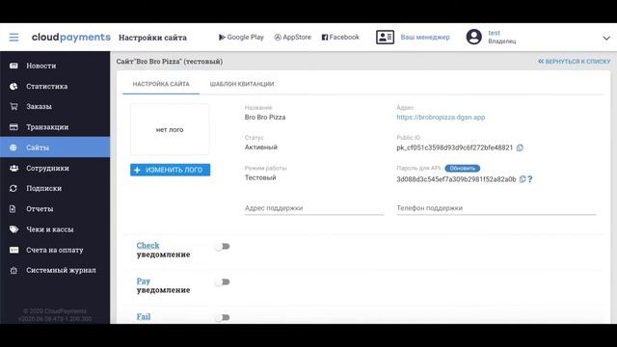Image resolution: width=617 pixels, height=347 pixels.
Task: Click the globe icon beside Сайты
Action: [x=13, y=147]
